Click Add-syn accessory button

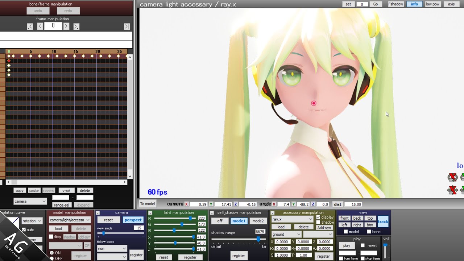pos(324,228)
